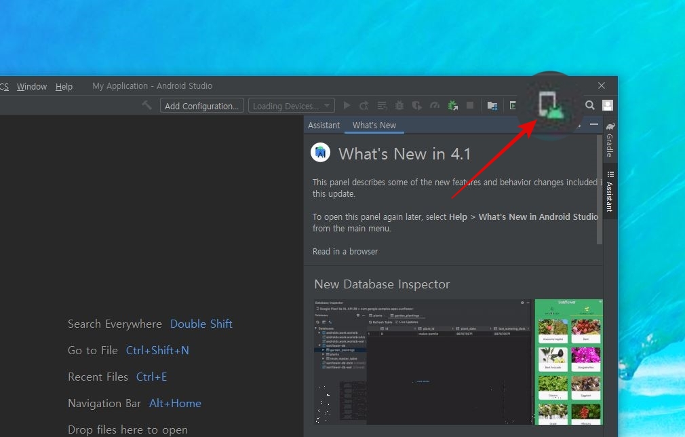Hide the Assistant panel with minus icon
This screenshot has width=685, height=437.
pos(593,125)
